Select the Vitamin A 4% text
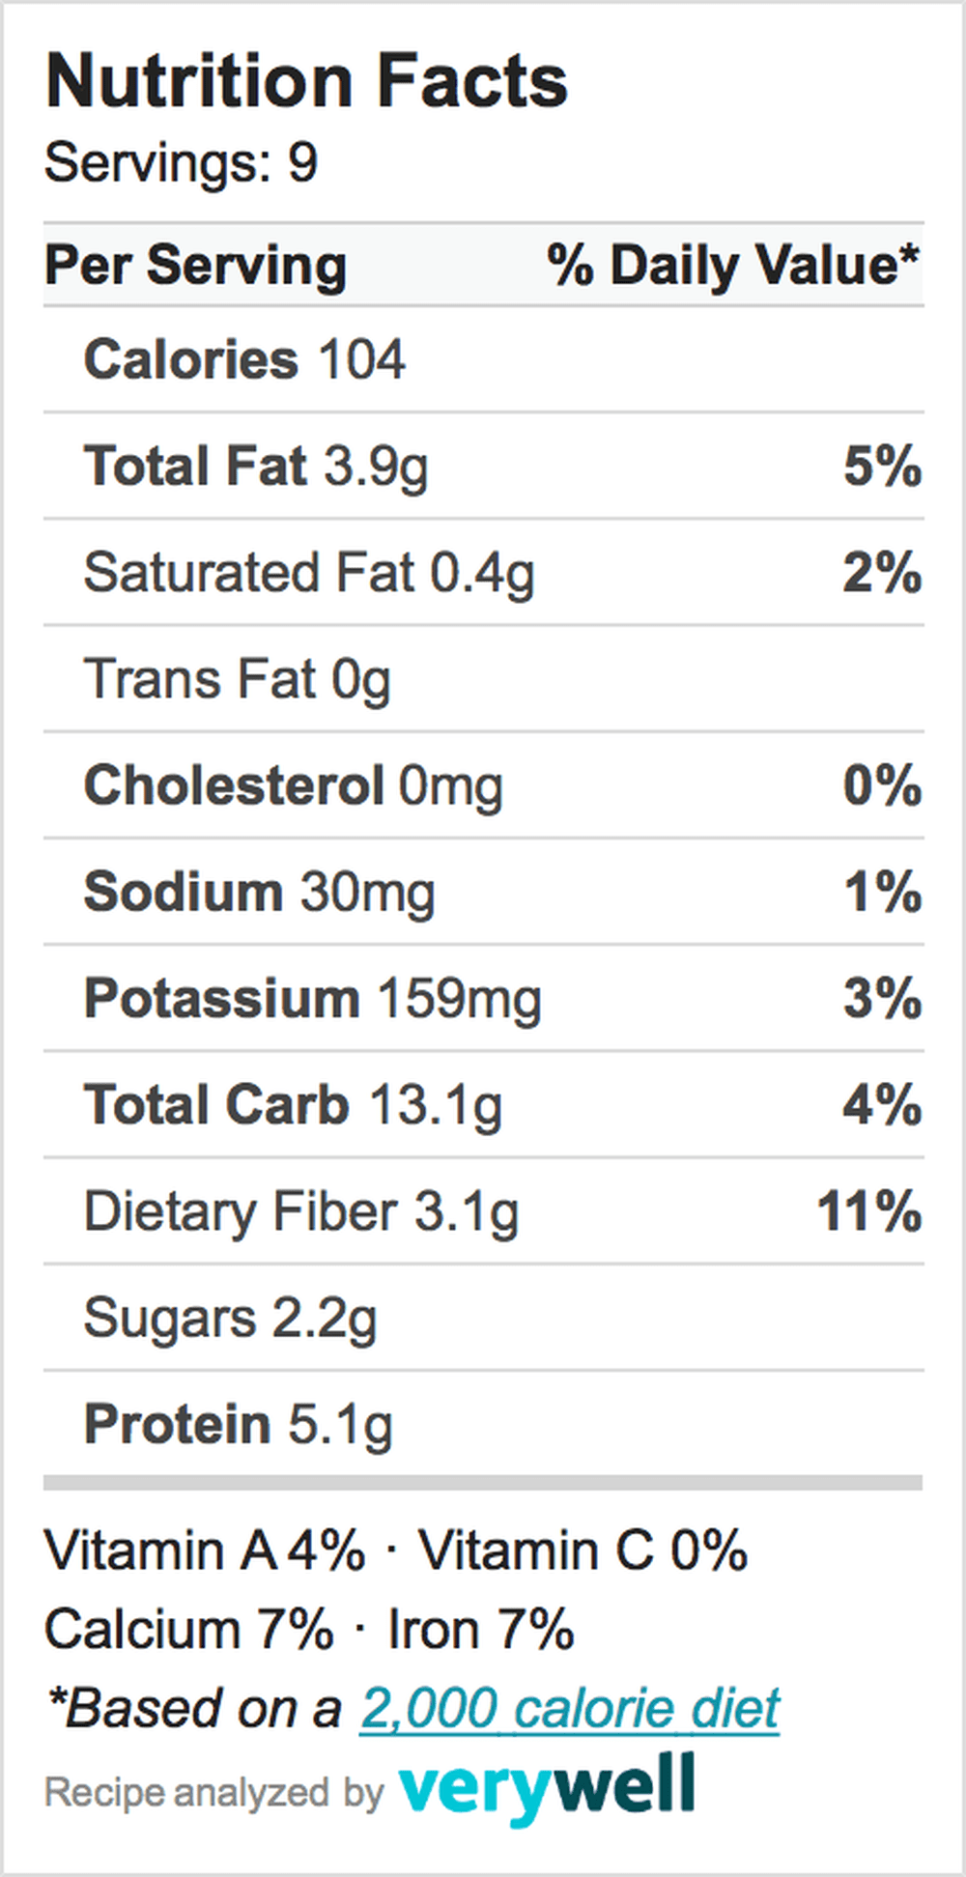This screenshot has width=966, height=1877. (205, 1550)
